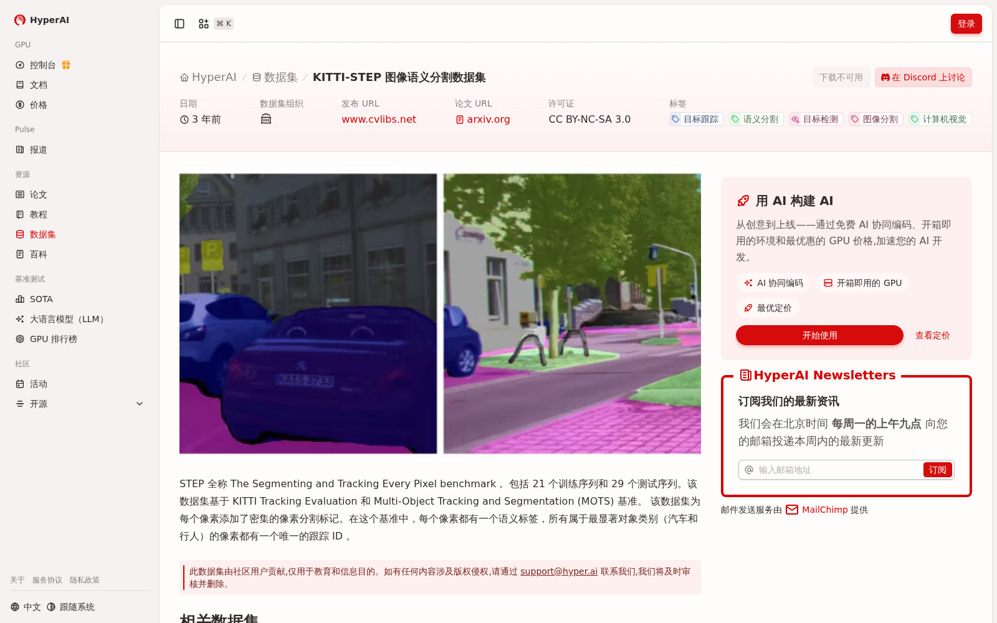Click the 开源 sidebar entry
997x623 pixels.
pos(39,404)
